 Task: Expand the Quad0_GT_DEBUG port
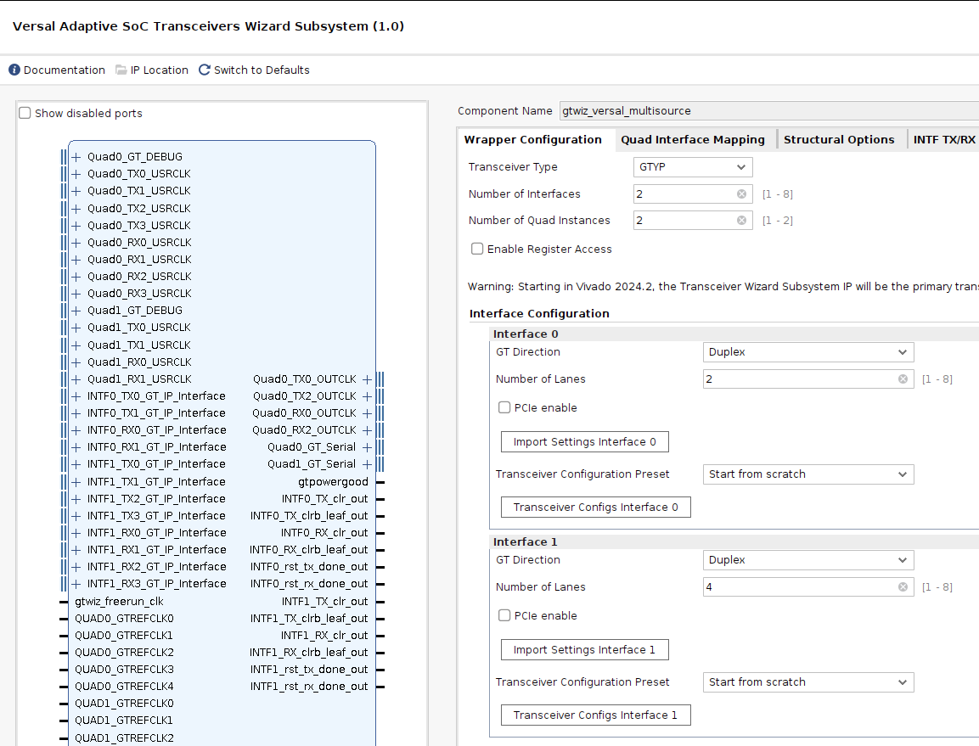(x=76, y=157)
